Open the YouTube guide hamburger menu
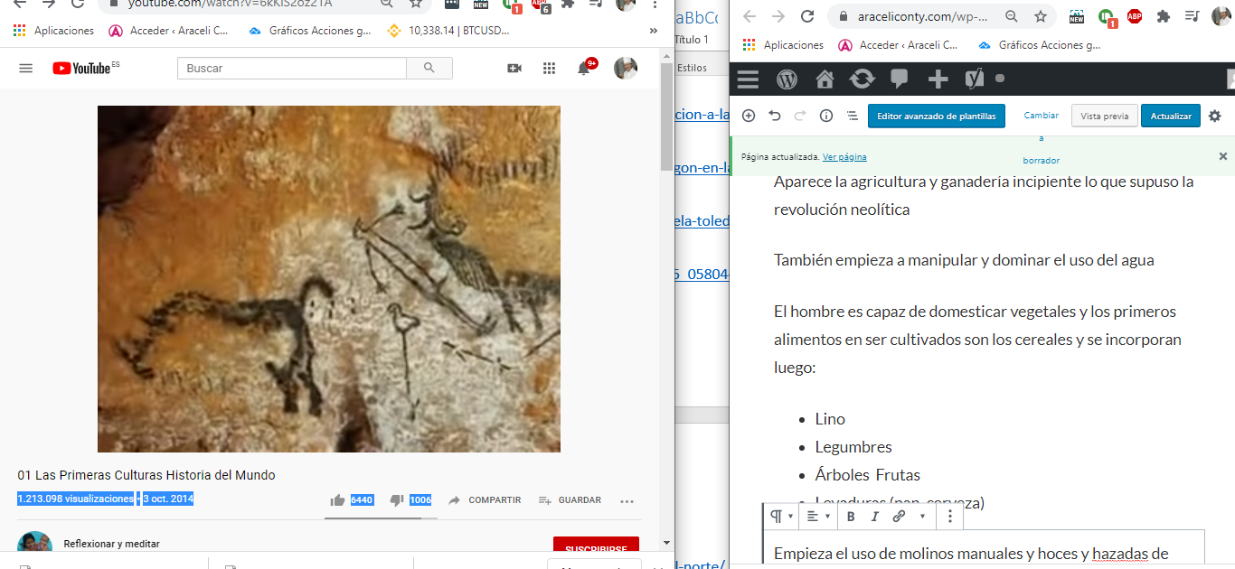The image size is (1235, 569). pyautogui.click(x=25, y=69)
